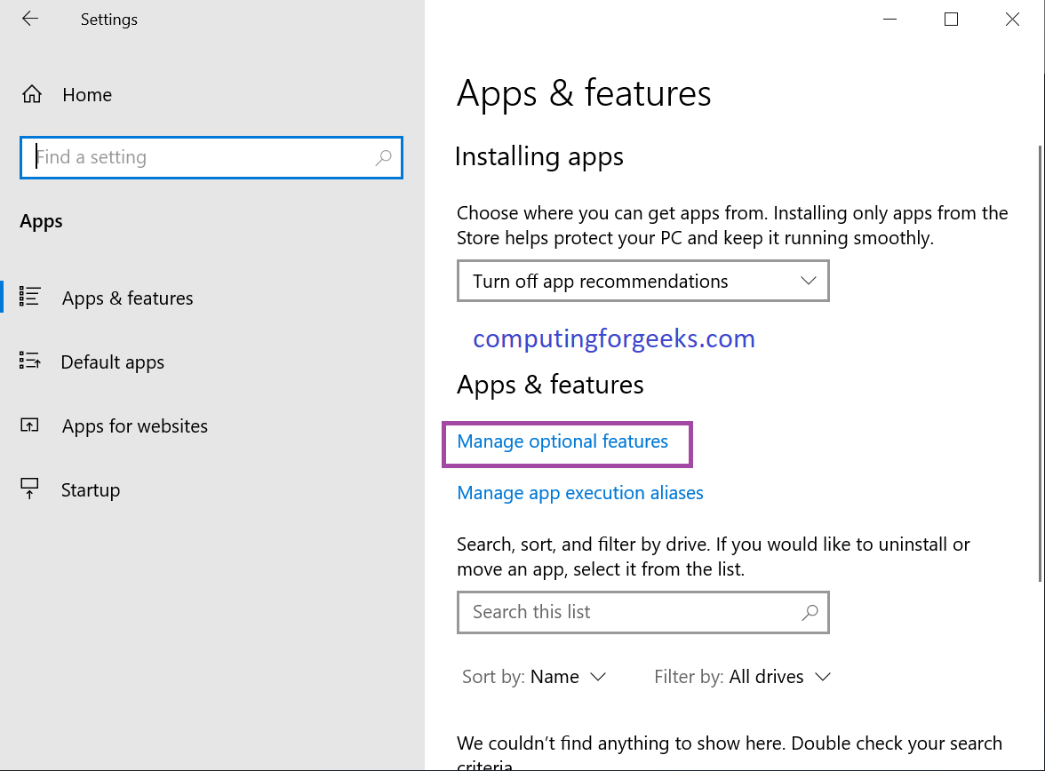The width and height of the screenshot is (1045, 771).
Task: Close the Settings window
Action: 1012,19
